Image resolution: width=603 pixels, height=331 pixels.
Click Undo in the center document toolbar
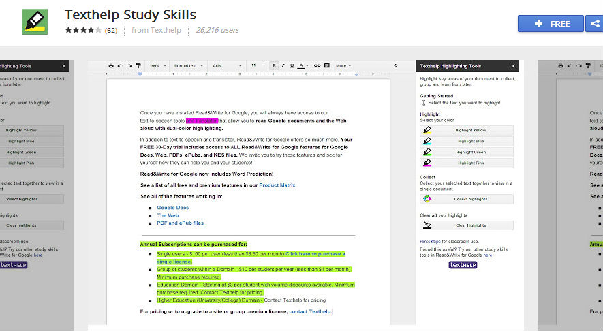(x=120, y=66)
